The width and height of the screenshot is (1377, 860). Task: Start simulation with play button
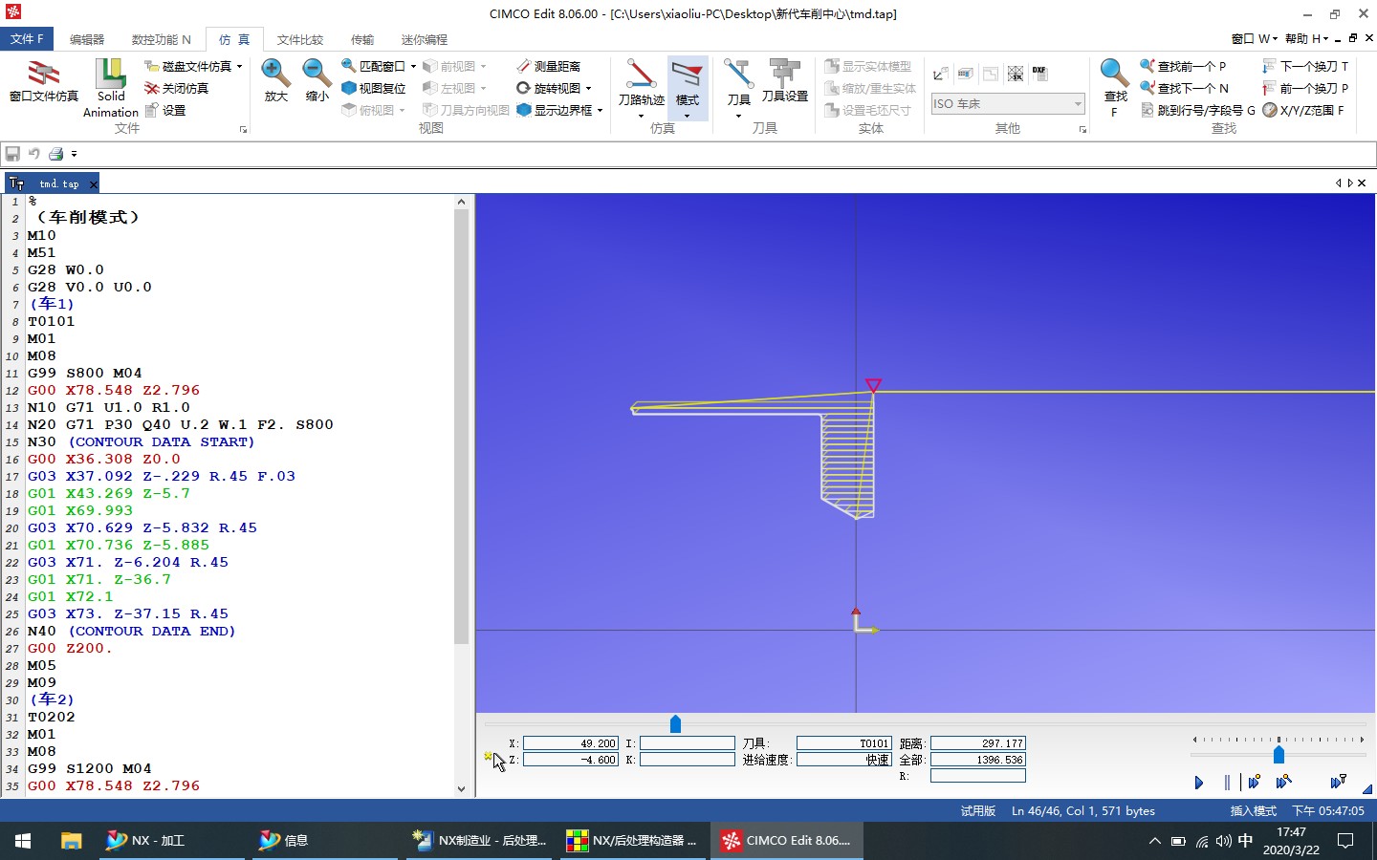coord(1199,783)
